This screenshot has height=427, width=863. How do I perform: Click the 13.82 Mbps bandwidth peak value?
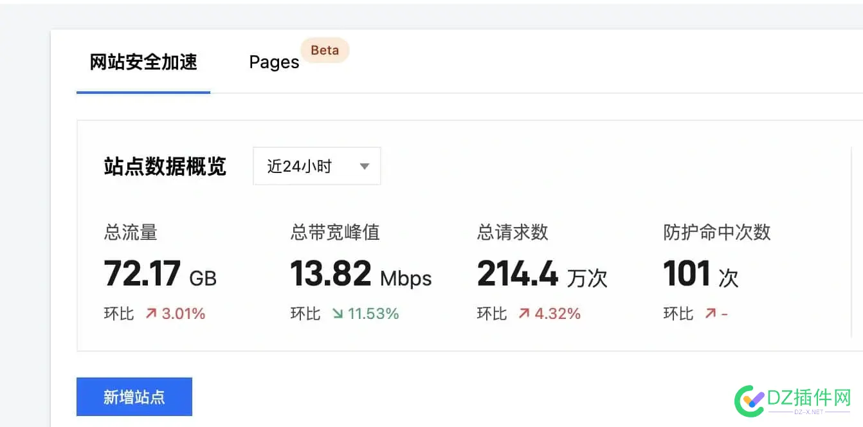click(361, 275)
